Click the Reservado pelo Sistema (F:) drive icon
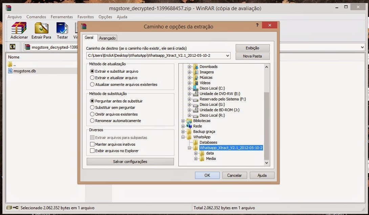 pyautogui.click(x=196, y=99)
